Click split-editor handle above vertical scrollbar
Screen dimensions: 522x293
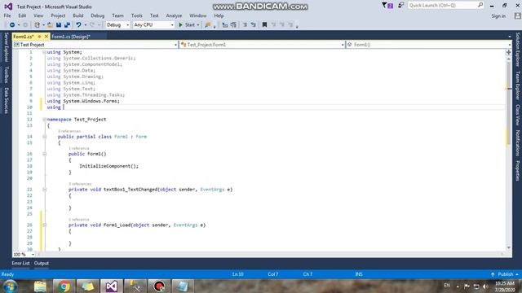pos(508,52)
